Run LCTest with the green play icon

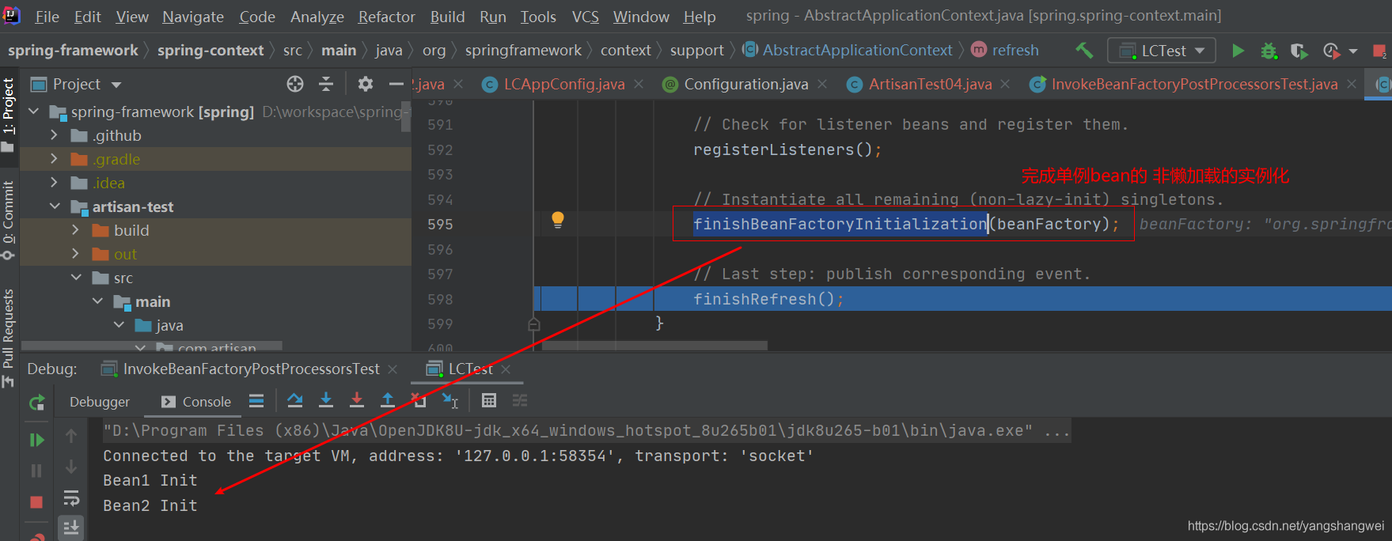tap(1238, 51)
